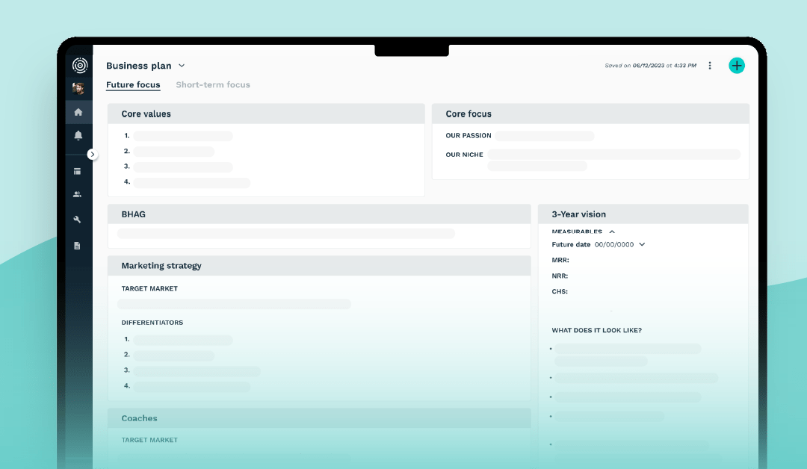The height and width of the screenshot is (469, 807).
Task: Open the three-dot more options menu
Action: pyautogui.click(x=710, y=66)
